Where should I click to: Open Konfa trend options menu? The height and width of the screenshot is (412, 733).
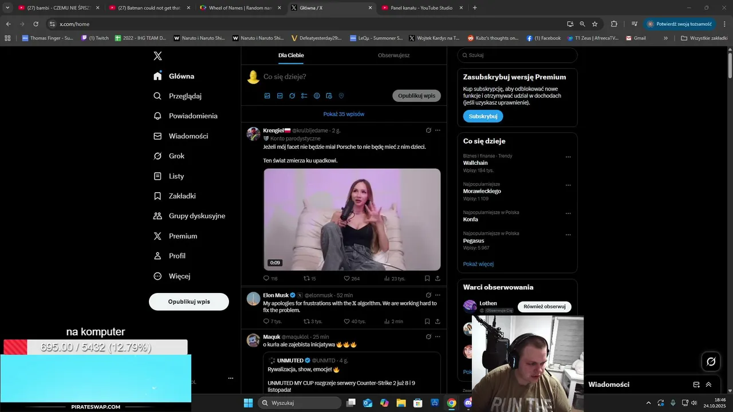click(x=568, y=213)
